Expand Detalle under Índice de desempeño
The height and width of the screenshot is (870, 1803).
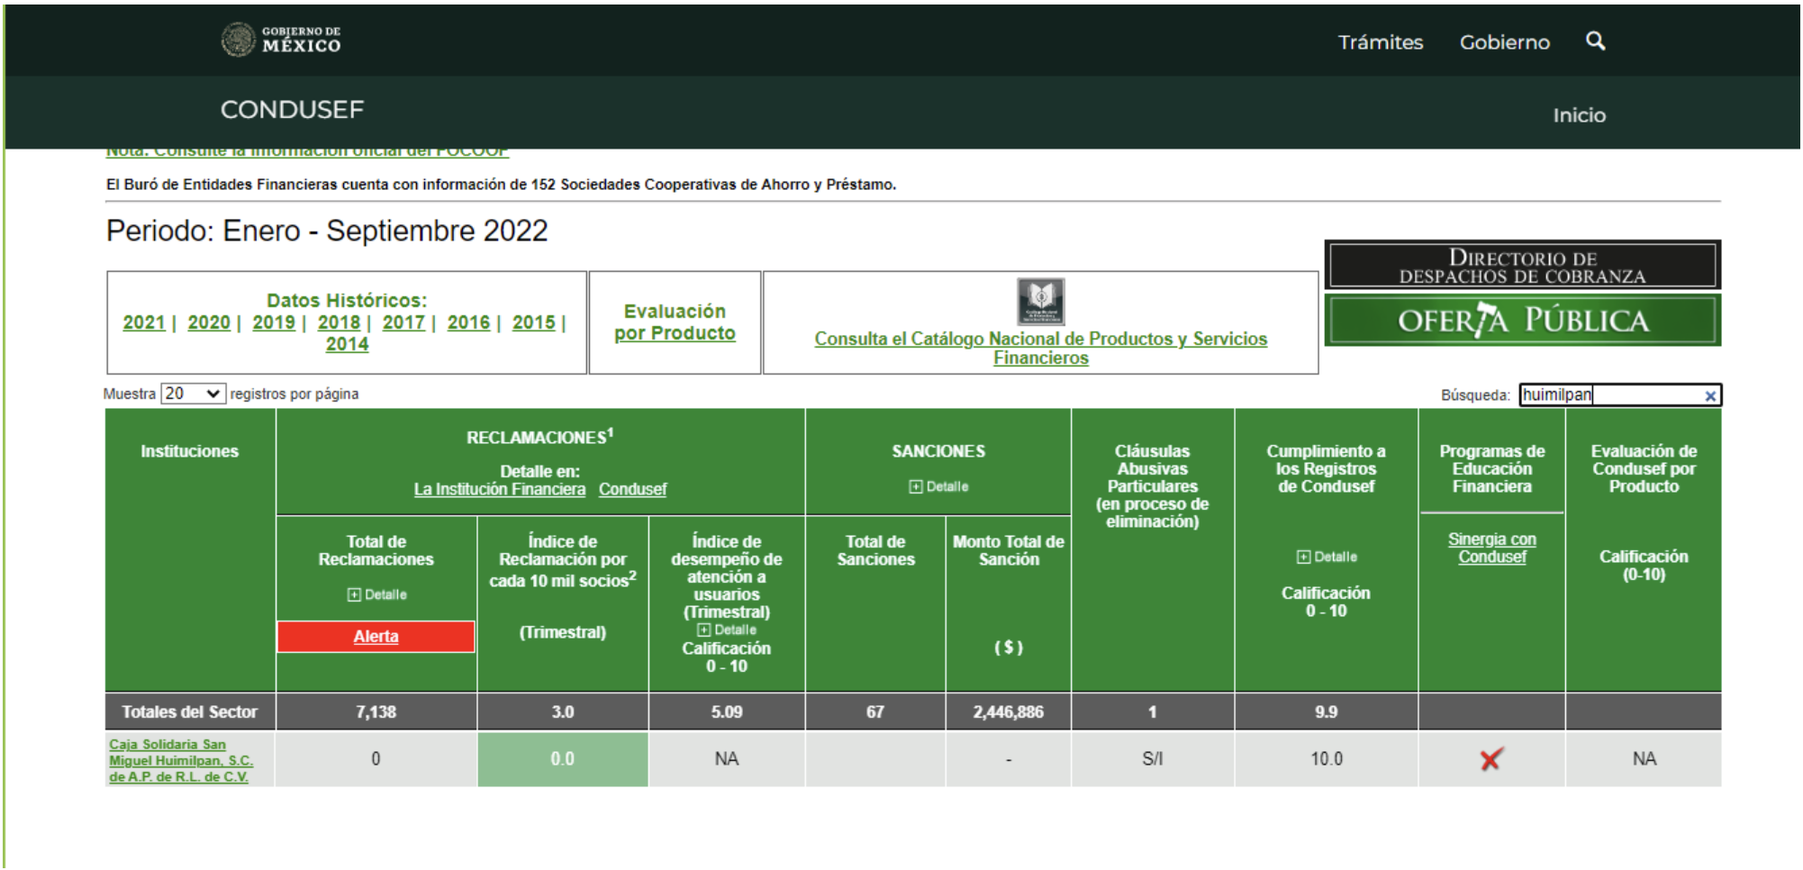click(x=726, y=630)
